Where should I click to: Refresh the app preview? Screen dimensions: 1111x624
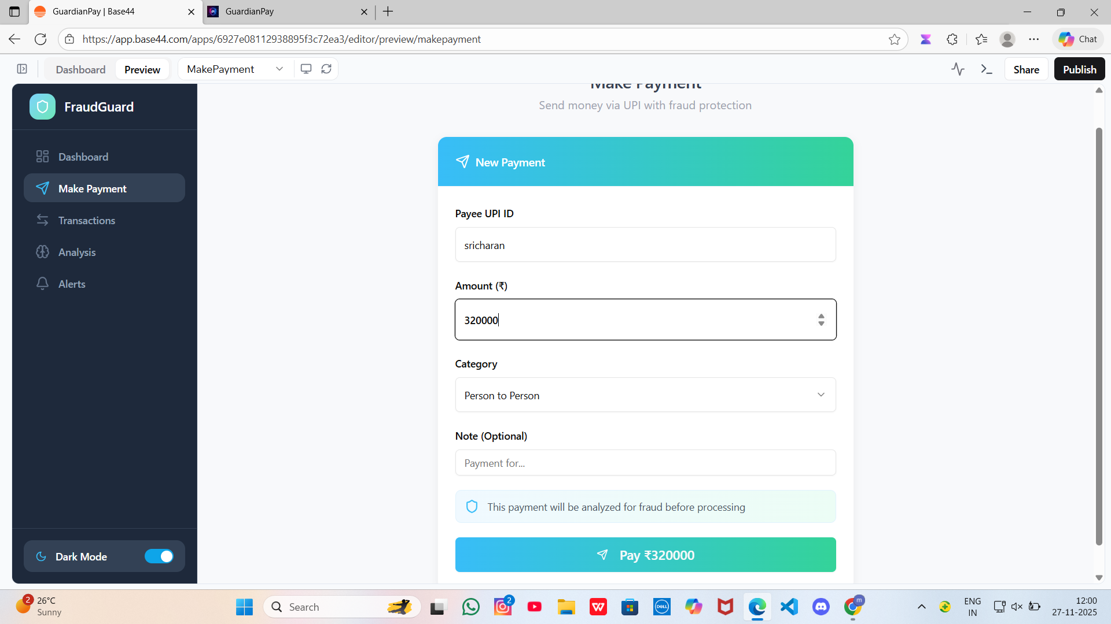(326, 68)
